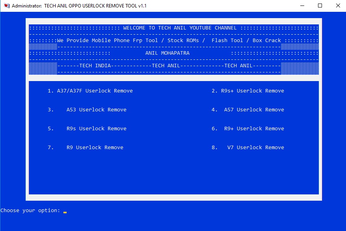Click the 'ANIL MOHAPATRA' text
This screenshot has height=231, width=346.
click(x=167, y=53)
